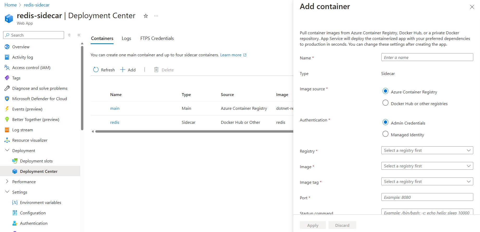The height and width of the screenshot is (232, 480).
Task: Click the Discard button
Action: [x=342, y=225]
